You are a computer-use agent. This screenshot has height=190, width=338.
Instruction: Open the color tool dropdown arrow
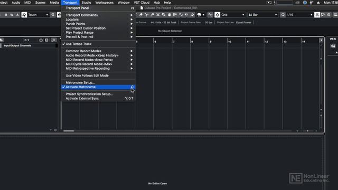click(203, 15)
